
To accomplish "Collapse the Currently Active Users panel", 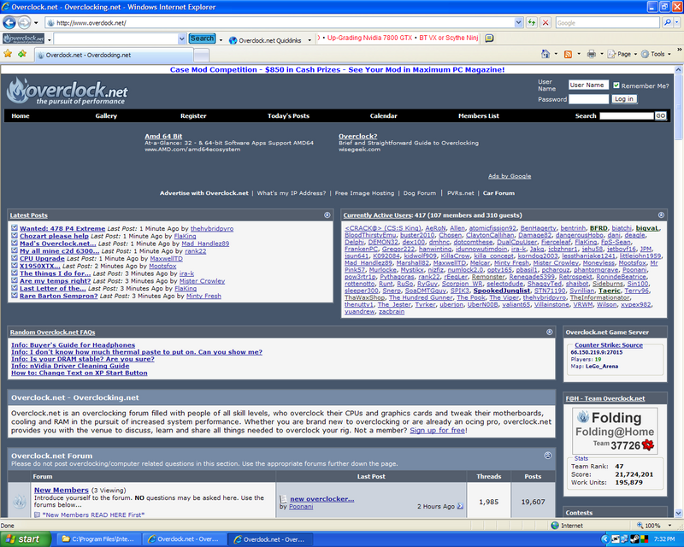I will [x=661, y=215].
